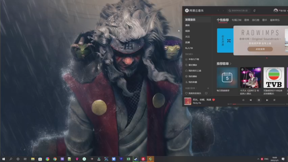
Task: Open Steam from the taskbar
Action: click(136, 159)
